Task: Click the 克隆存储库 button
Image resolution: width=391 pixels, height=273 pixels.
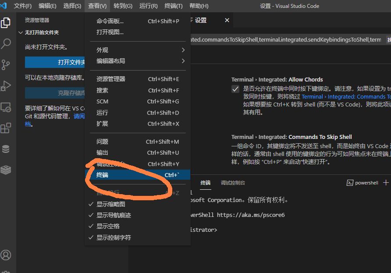Action: [x=55, y=93]
